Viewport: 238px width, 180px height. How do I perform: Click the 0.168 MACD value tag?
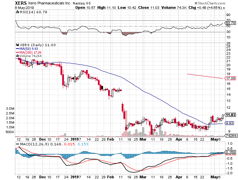tap(231, 152)
